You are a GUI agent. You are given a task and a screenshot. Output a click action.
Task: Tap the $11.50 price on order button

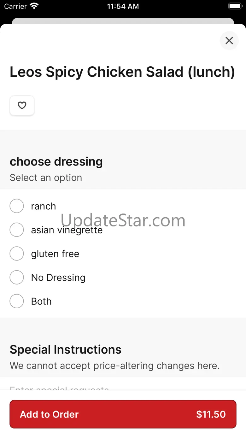211,414
